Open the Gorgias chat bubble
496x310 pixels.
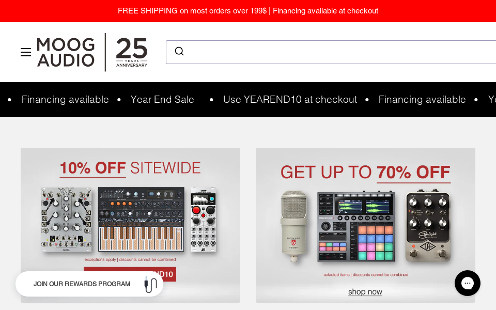[x=468, y=283]
